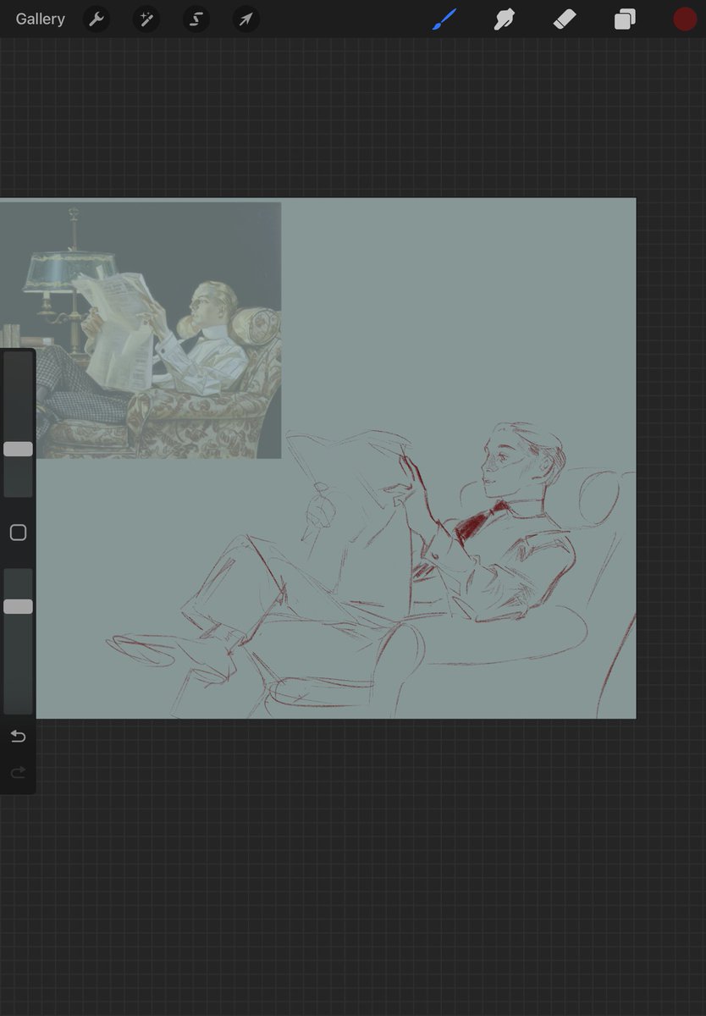Adjust the brush opacity slider handle
The height and width of the screenshot is (1016, 706).
[x=18, y=606]
